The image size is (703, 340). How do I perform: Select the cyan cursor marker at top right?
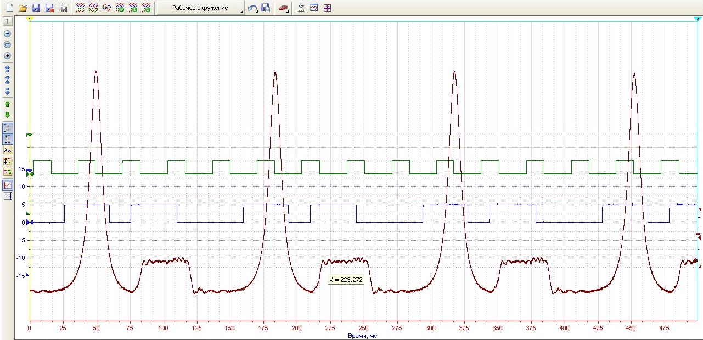[698, 19]
